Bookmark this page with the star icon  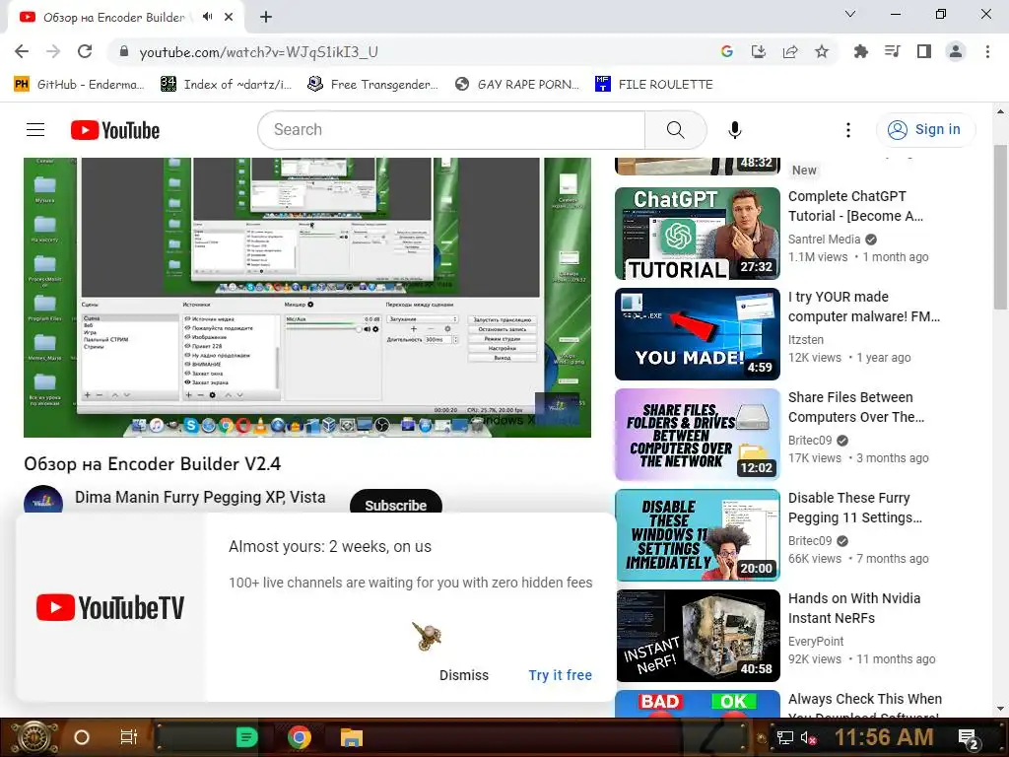coord(822,51)
